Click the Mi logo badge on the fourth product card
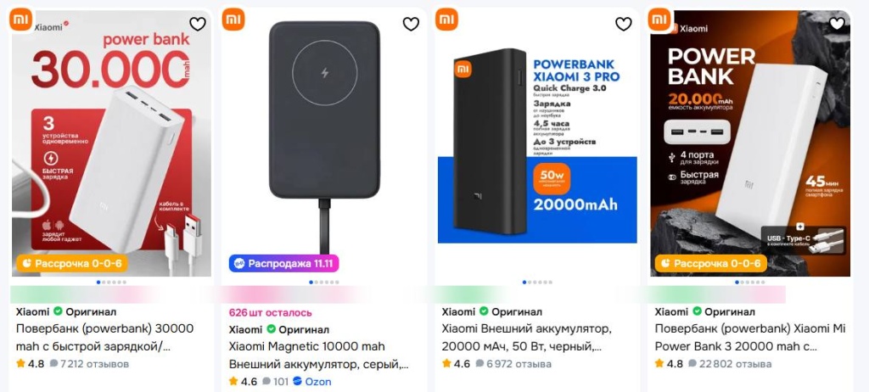 (x=659, y=20)
